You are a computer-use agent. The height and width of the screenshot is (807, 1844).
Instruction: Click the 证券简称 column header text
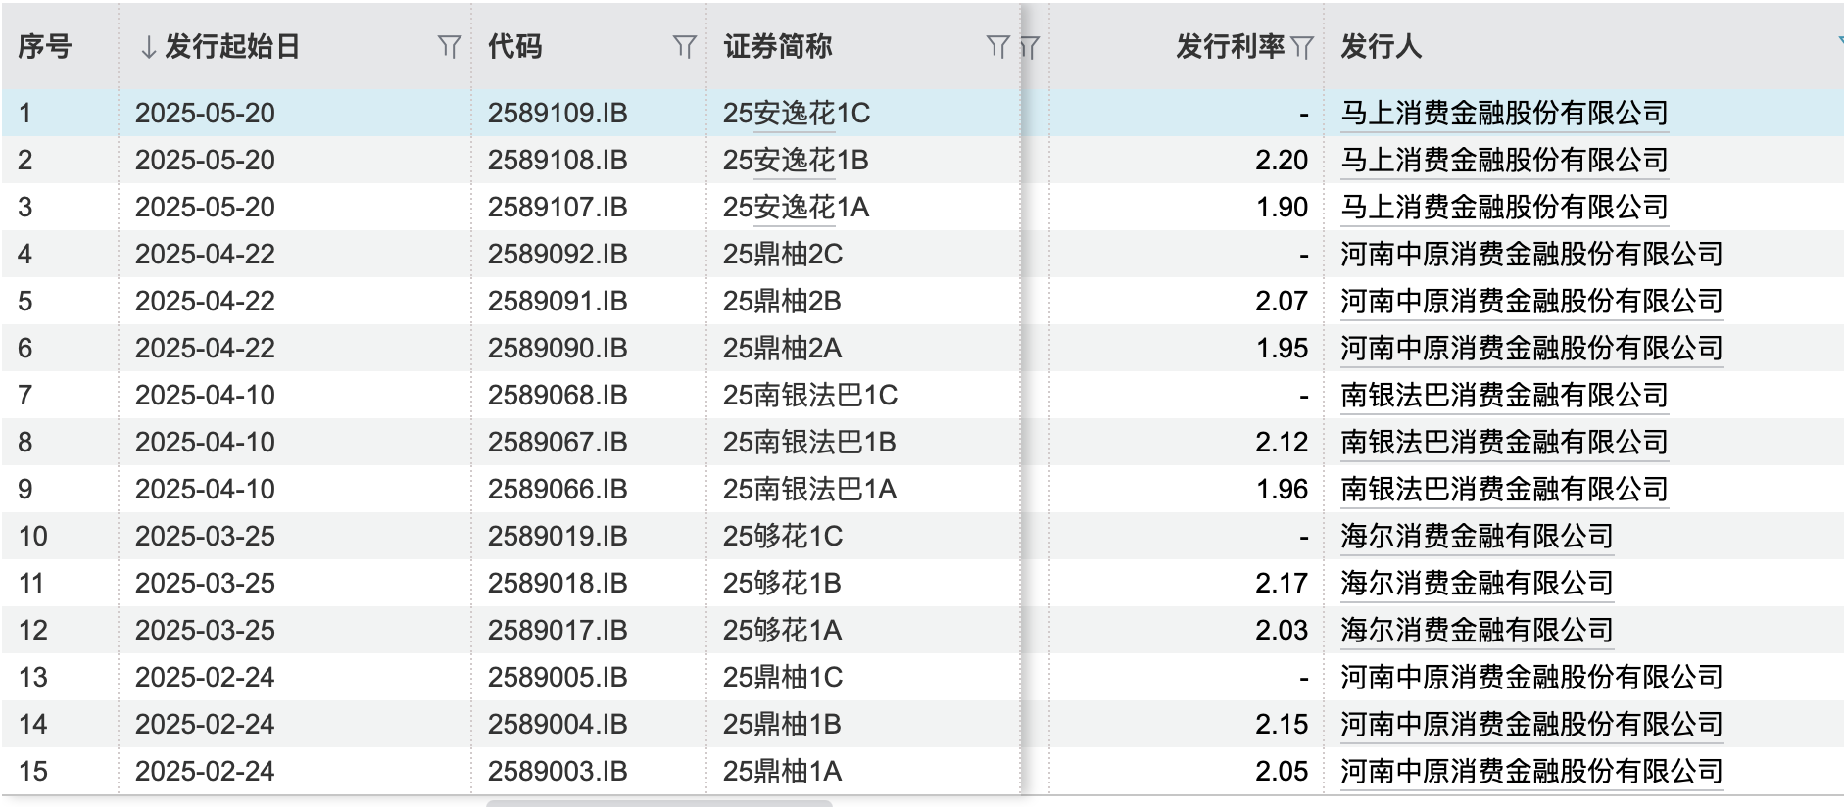click(778, 46)
